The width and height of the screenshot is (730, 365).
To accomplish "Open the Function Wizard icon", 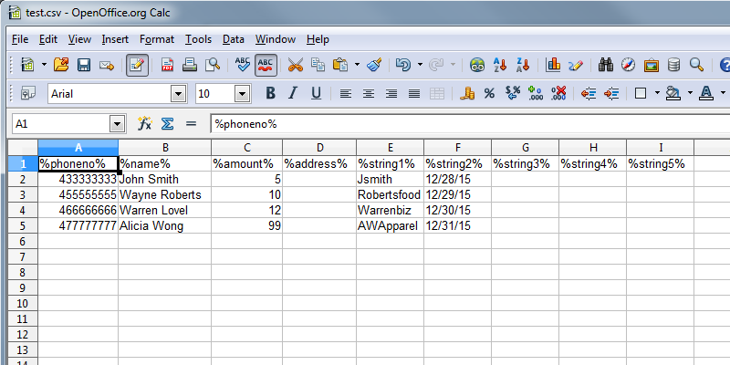I will (x=145, y=124).
